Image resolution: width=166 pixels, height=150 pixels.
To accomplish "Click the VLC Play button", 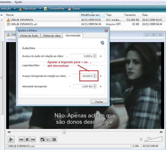I will tap(11, 139).
